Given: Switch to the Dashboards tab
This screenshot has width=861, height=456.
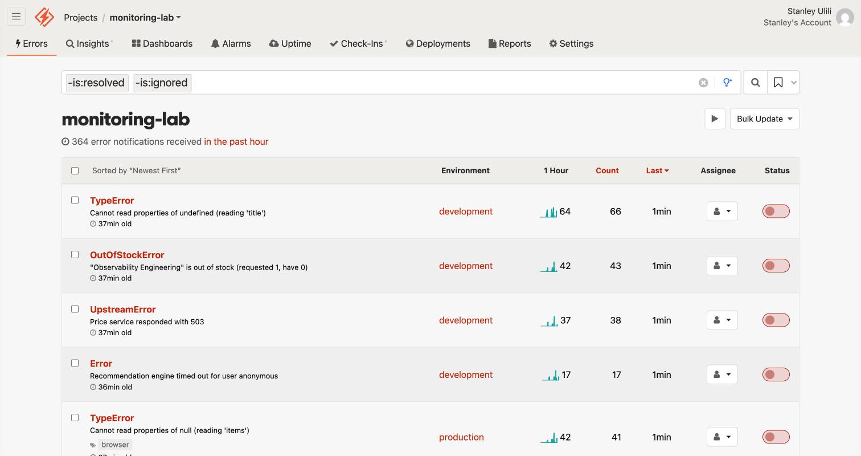Looking at the screenshot, I should click(162, 44).
